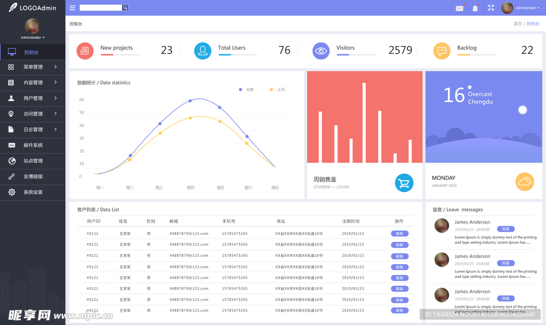Click the weather cloud icon on MONDAY card
This screenshot has height=325, width=546.
tap(524, 181)
